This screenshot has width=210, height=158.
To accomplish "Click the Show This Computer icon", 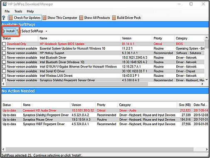I will coord(44,18).
